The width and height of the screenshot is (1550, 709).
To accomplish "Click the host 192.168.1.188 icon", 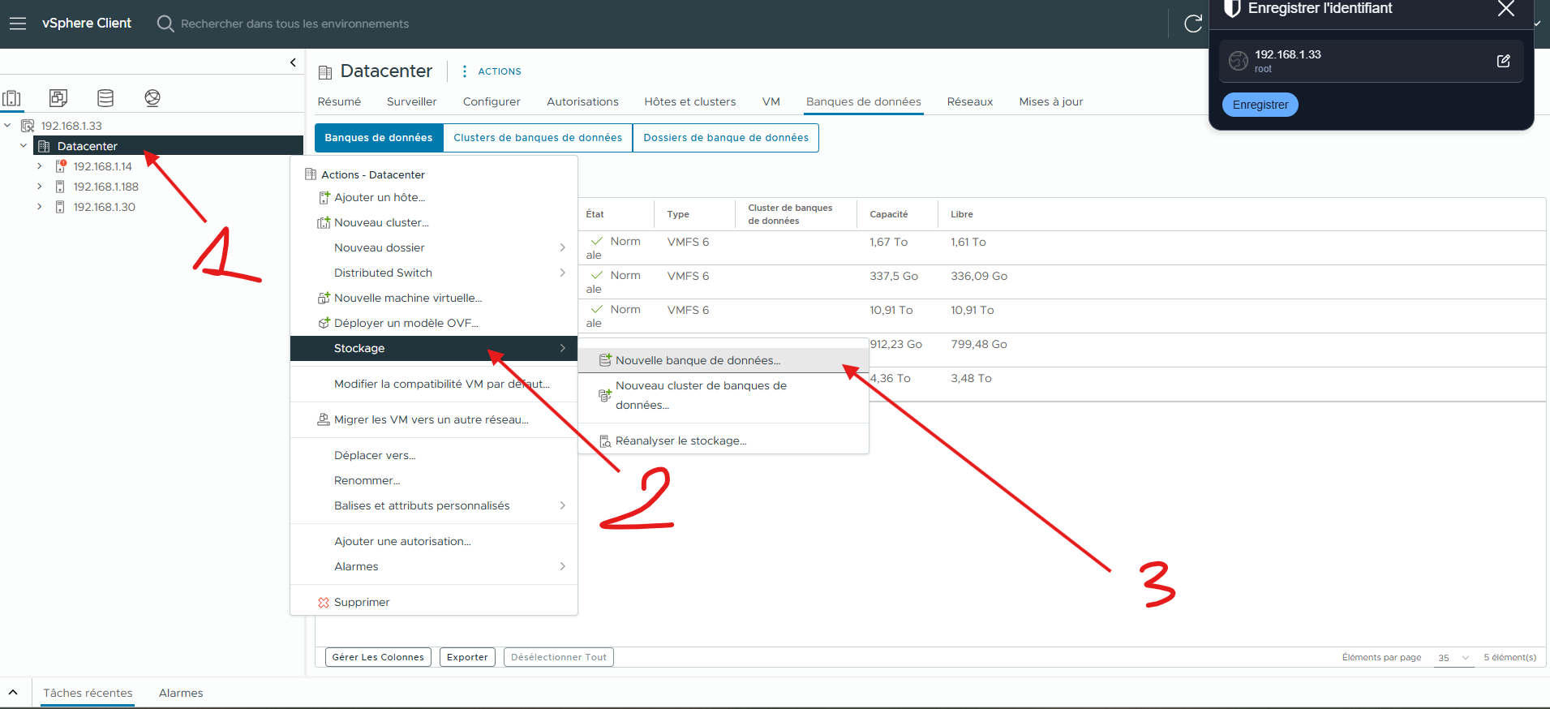I will (x=60, y=187).
